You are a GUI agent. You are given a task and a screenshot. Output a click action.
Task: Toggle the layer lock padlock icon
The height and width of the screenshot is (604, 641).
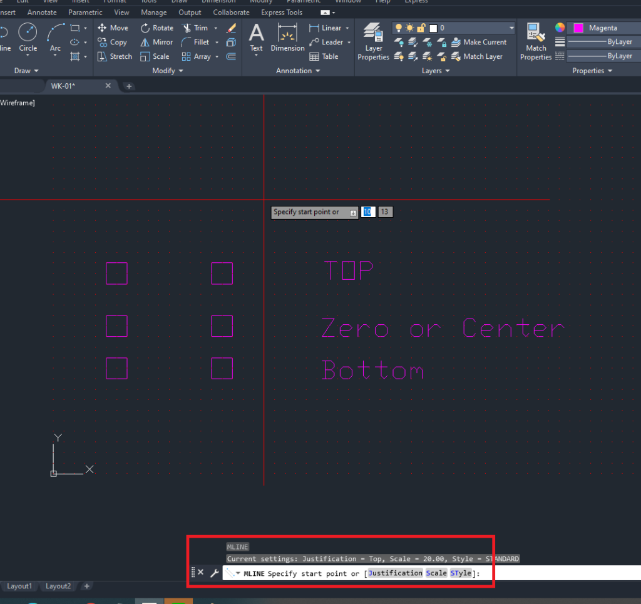[x=421, y=28]
